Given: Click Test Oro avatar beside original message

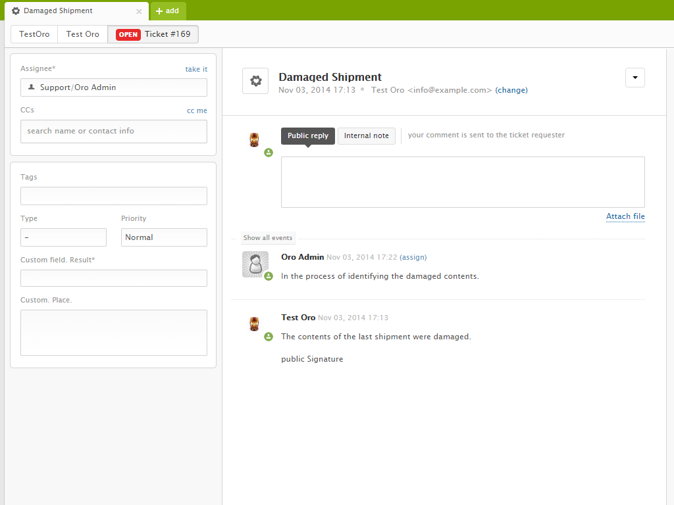Looking at the screenshot, I should click(255, 324).
